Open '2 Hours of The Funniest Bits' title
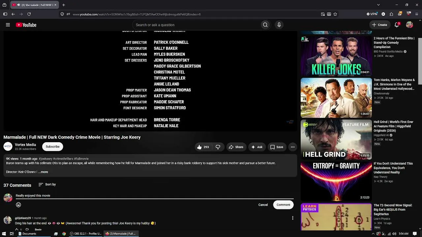This screenshot has width=422, height=237. (x=394, y=43)
